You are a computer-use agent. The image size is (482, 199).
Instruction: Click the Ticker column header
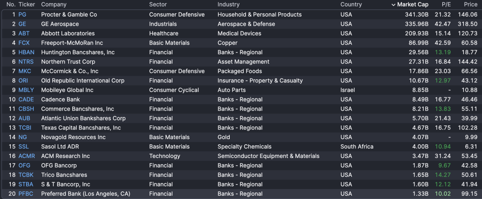pyautogui.click(x=27, y=5)
